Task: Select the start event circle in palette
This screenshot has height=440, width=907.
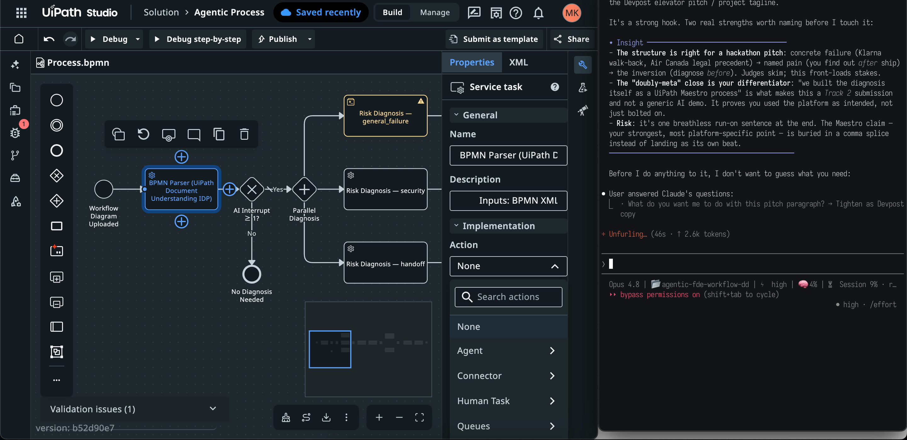Action: pyautogui.click(x=57, y=100)
